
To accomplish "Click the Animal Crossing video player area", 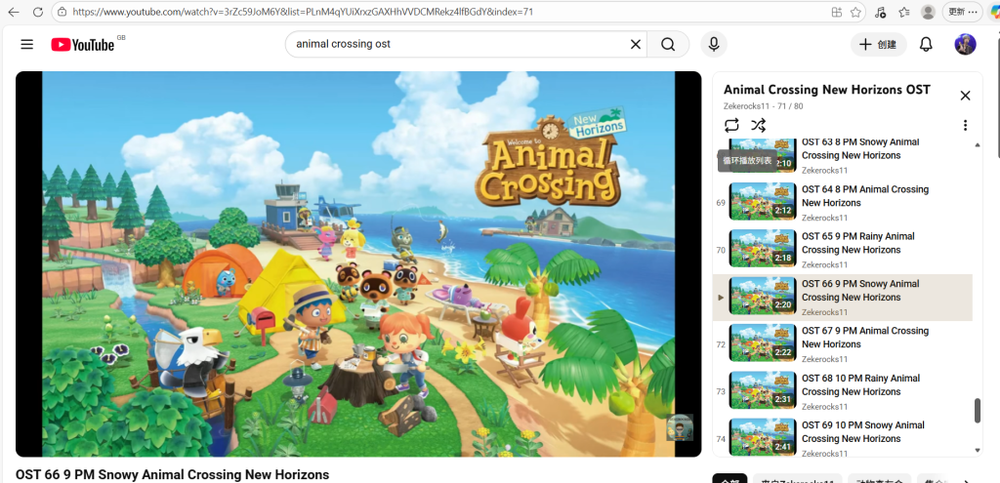I will [358, 263].
